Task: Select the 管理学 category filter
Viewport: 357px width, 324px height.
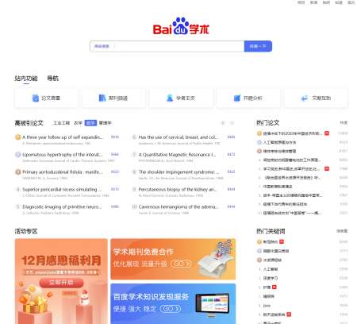Action: [106, 123]
